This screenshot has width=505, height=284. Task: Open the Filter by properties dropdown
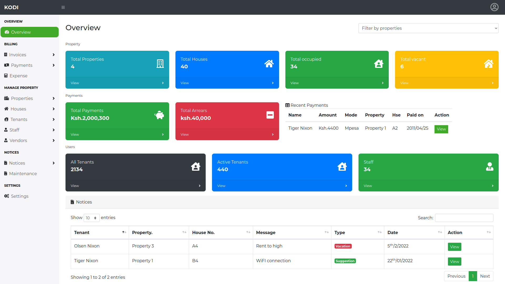[428, 28]
